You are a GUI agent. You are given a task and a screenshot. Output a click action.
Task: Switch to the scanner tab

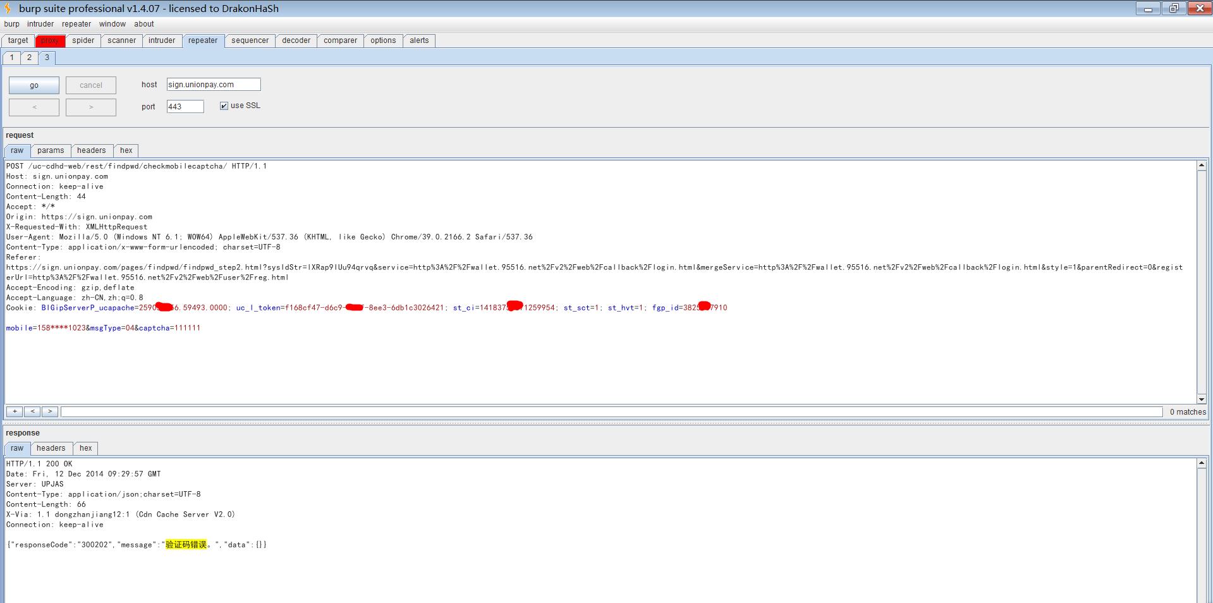click(x=121, y=40)
